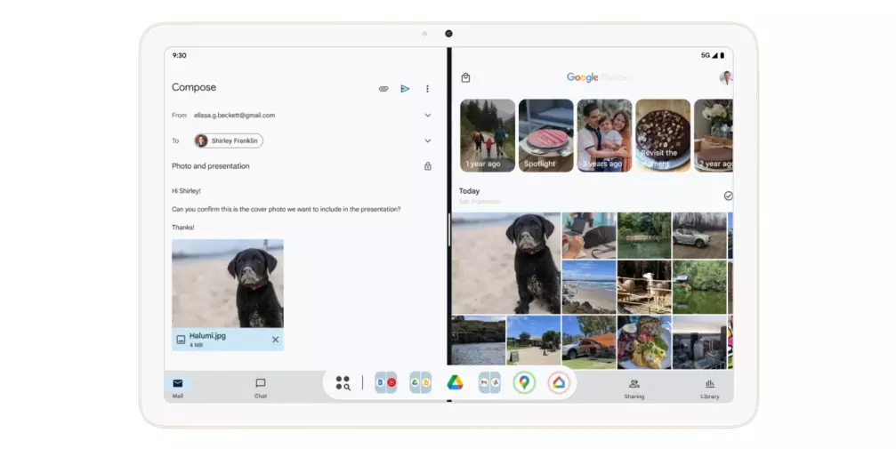Click the Today section heading

tap(469, 191)
